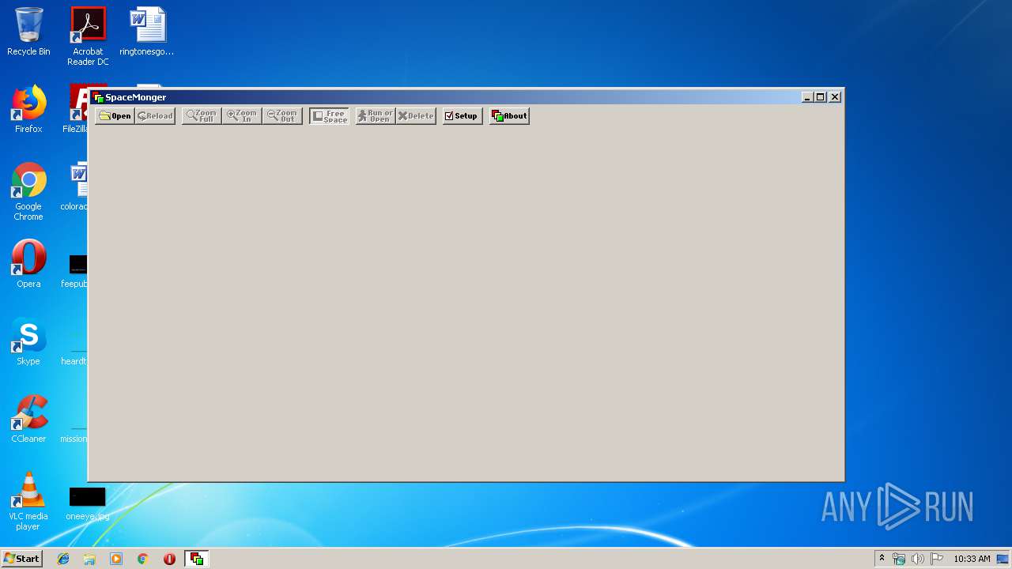The width and height of the screenshot is (1012, 569).
Task: Click the Delete toolbar button
Action: coord(416,116)
